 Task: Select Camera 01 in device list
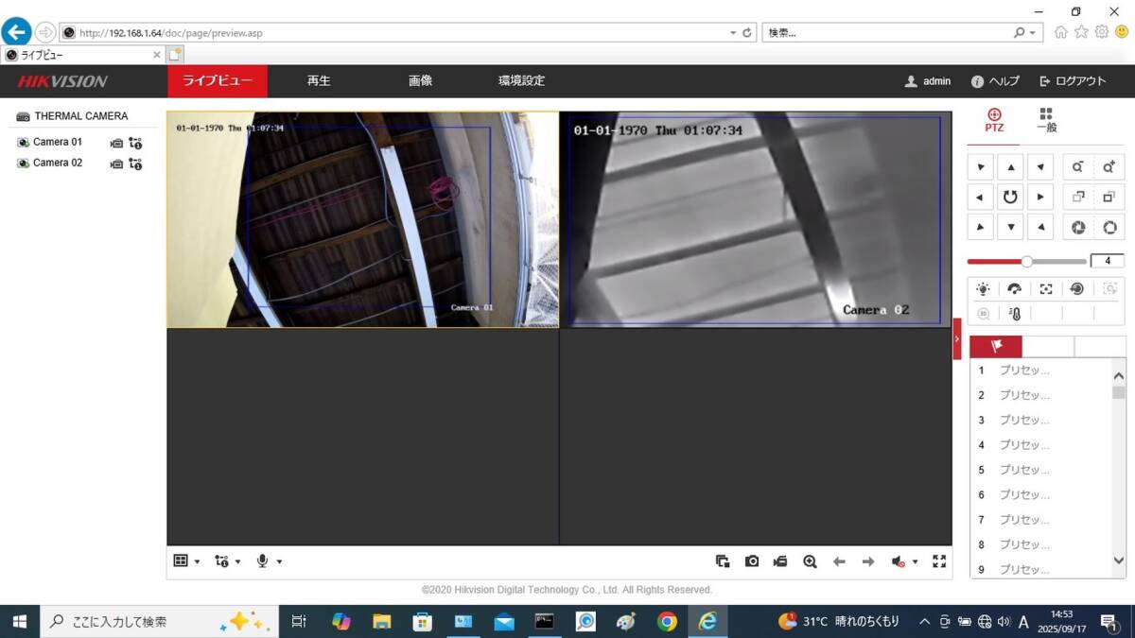58,143
